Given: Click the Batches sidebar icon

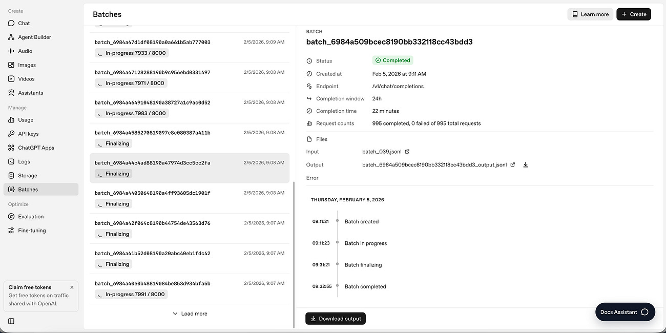Looking at the screenshot, I should [11, 189].
